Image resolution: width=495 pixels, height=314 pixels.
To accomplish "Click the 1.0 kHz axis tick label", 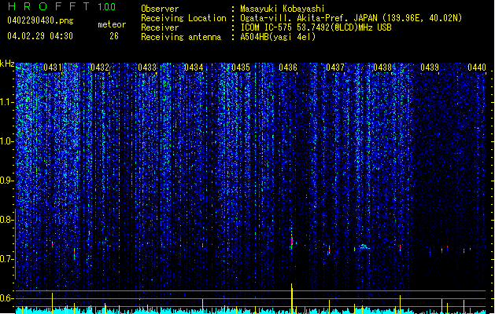I will click(x=6, y=141).
